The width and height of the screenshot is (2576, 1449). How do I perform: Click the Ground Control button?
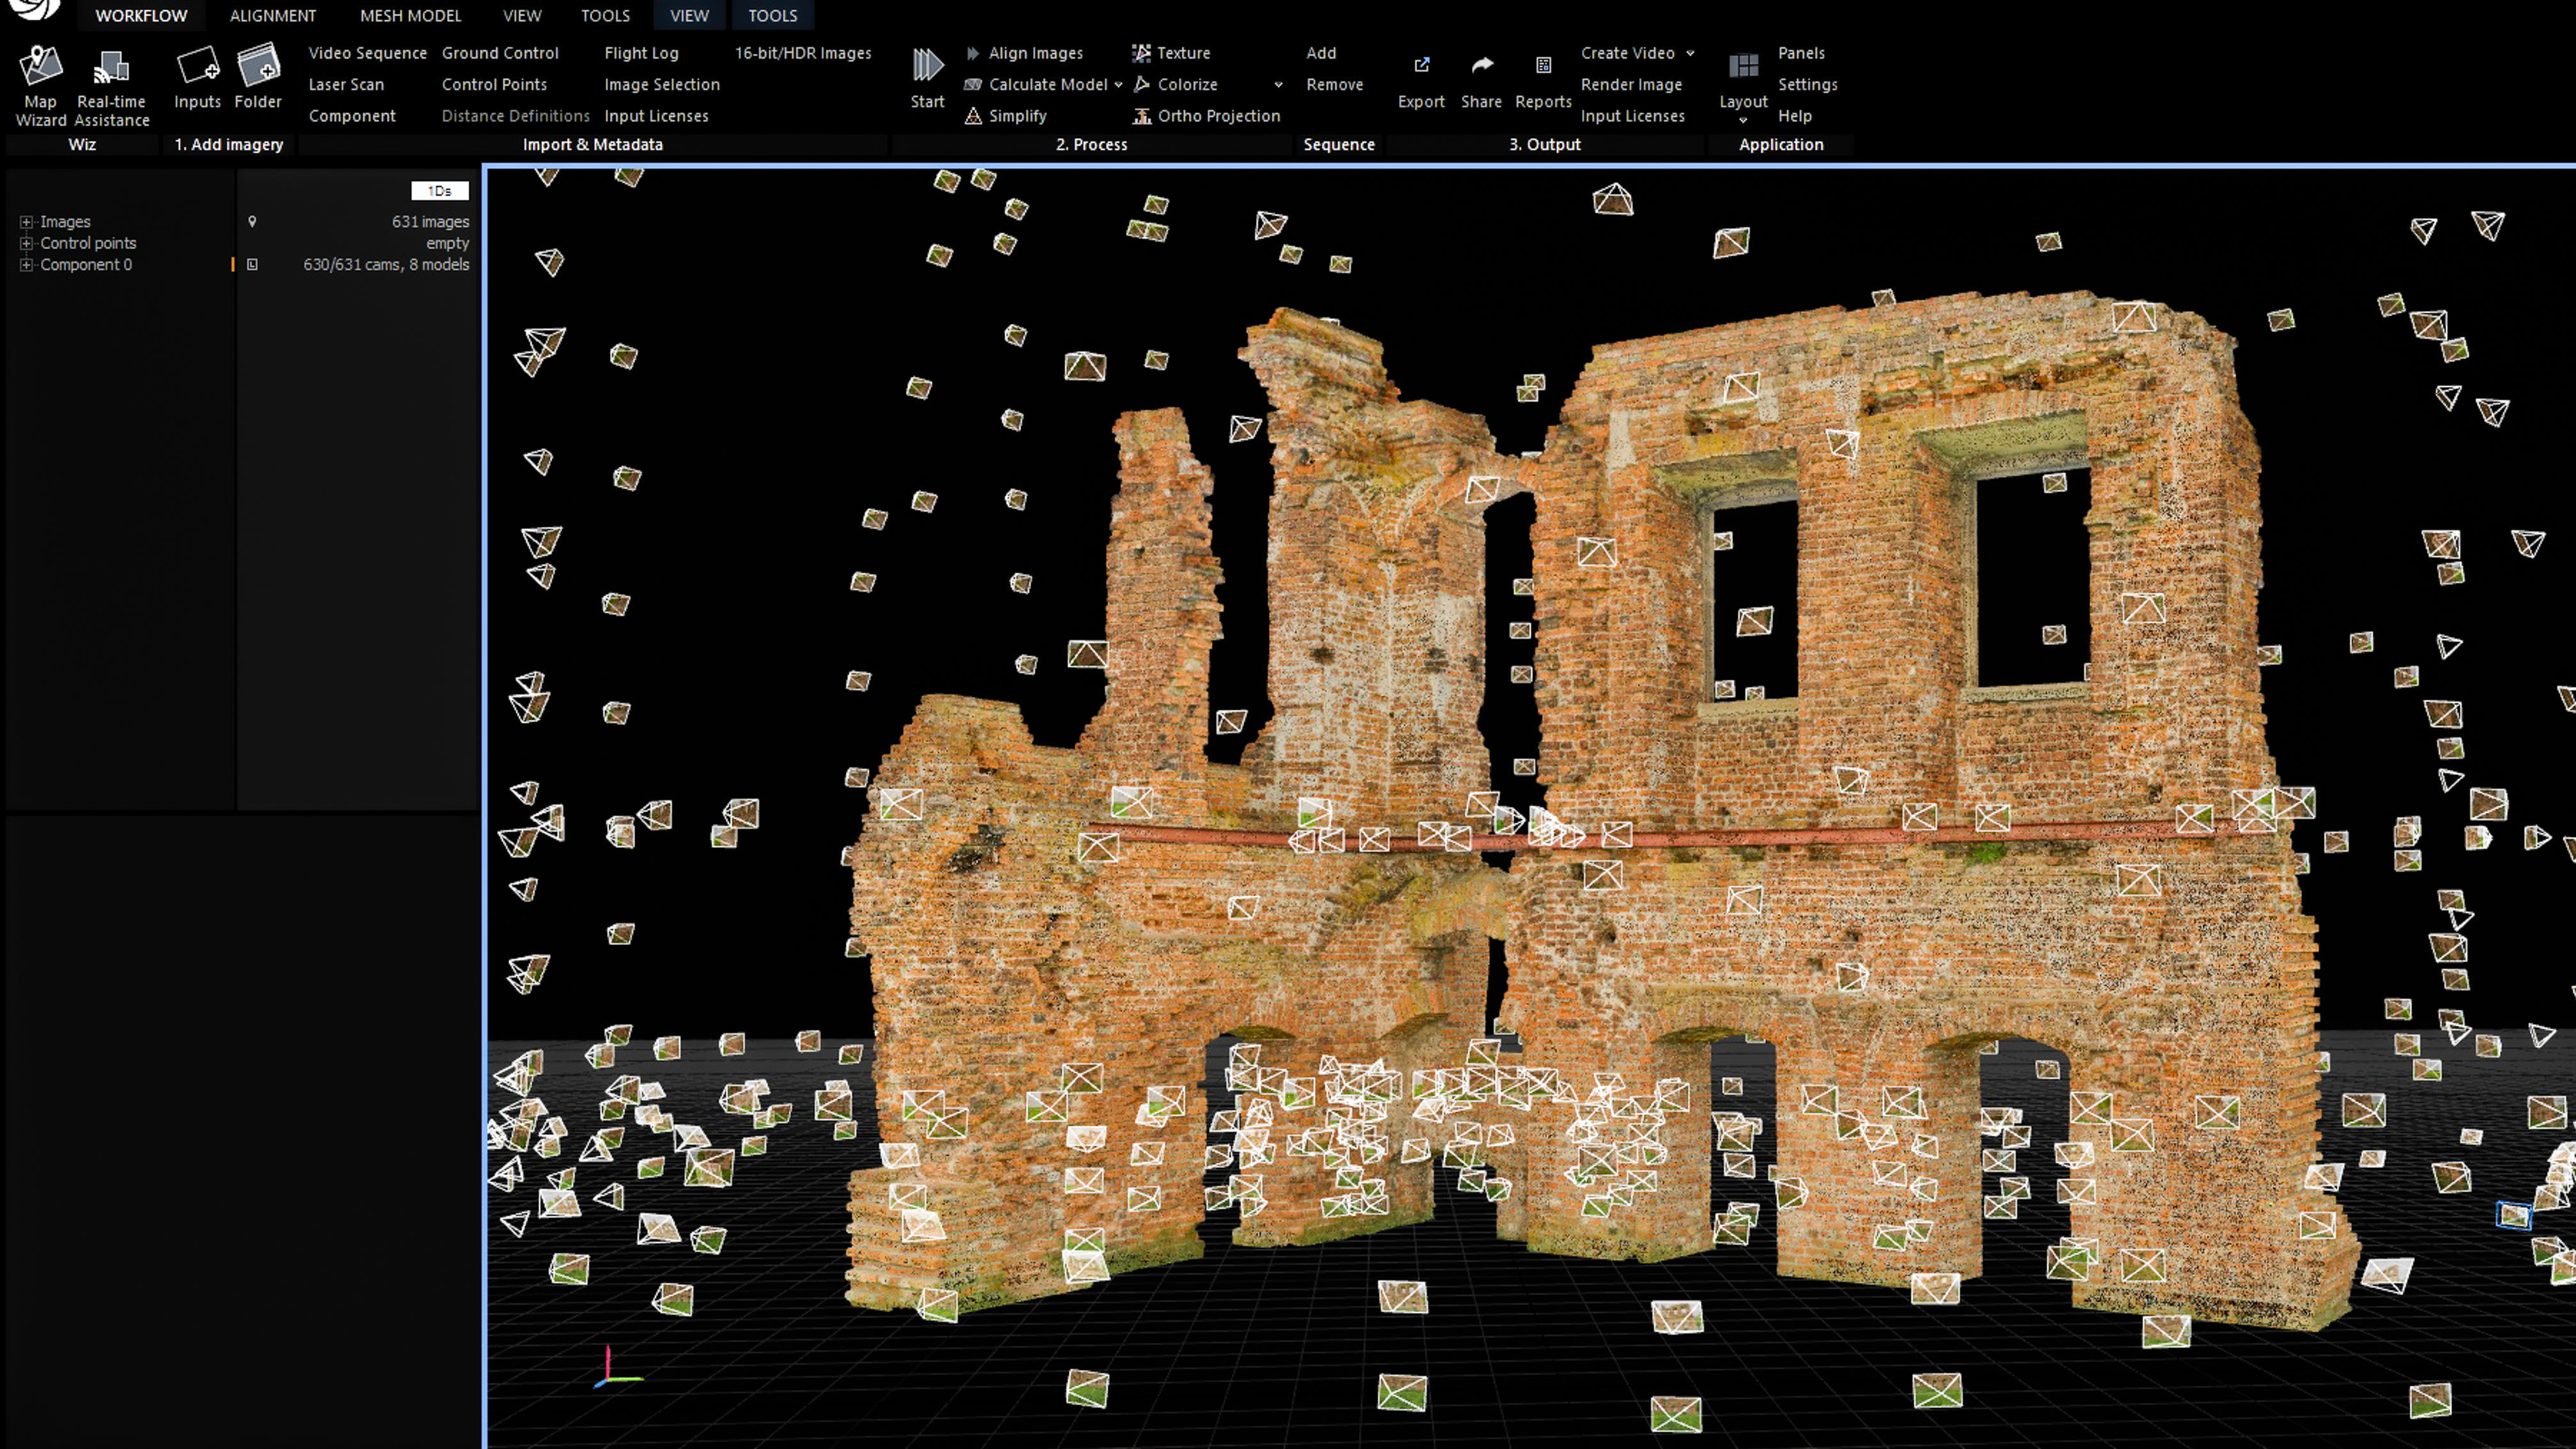(500, 53)
